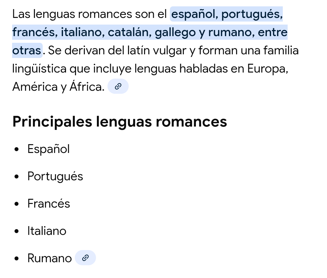The width and height of the screenshot is (327, 278).
Task: Click the word "lingüística" in the paragraph
Action: point(39,69)
